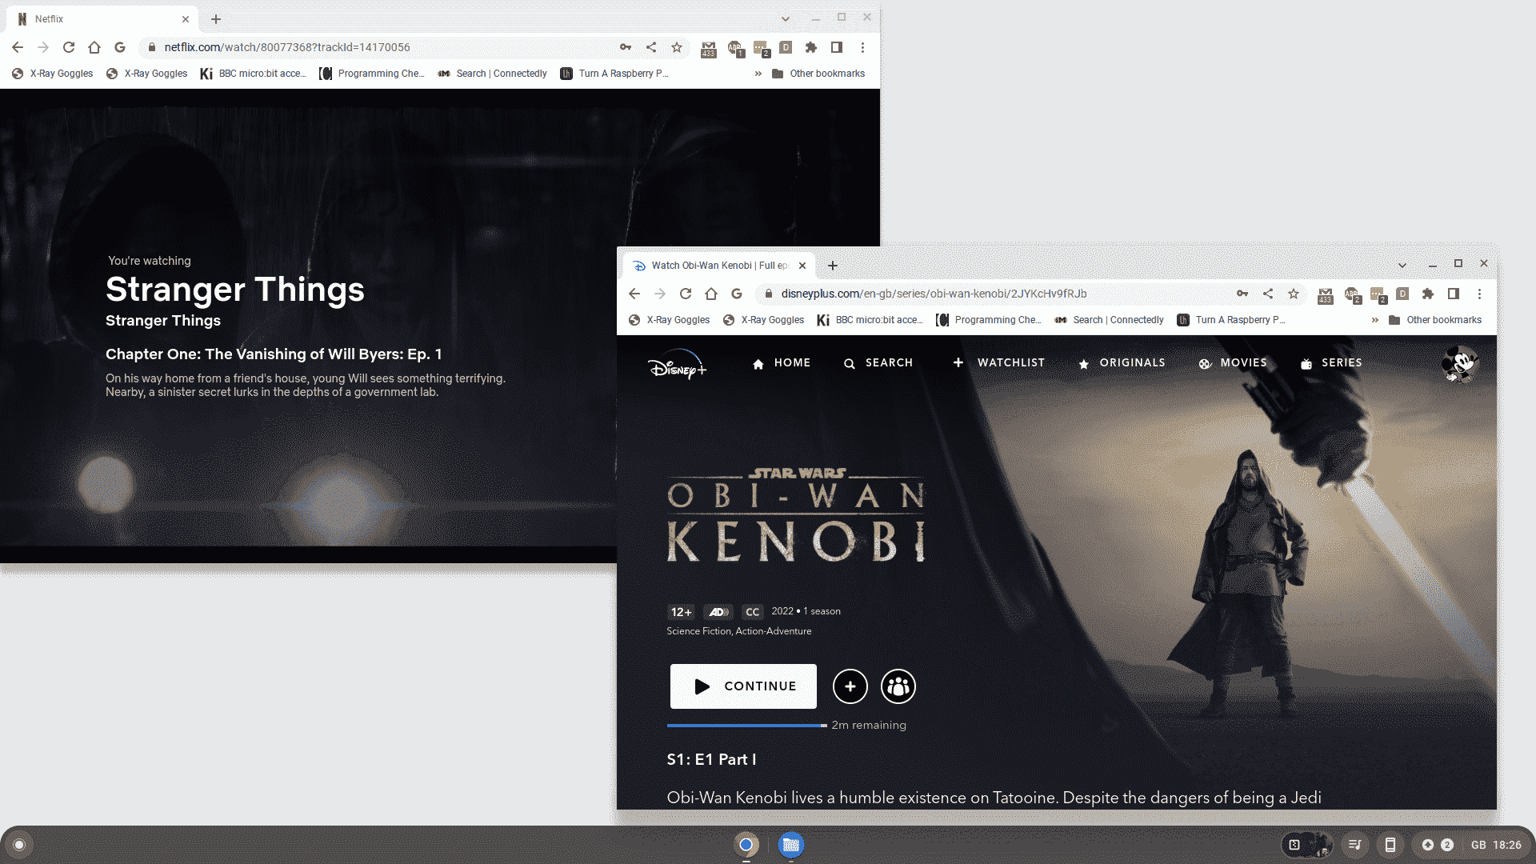Click the 12+ age rating badge
The width and height of the screenshot is (1536, 864).
pyautogui.click(x=681, y=612)
